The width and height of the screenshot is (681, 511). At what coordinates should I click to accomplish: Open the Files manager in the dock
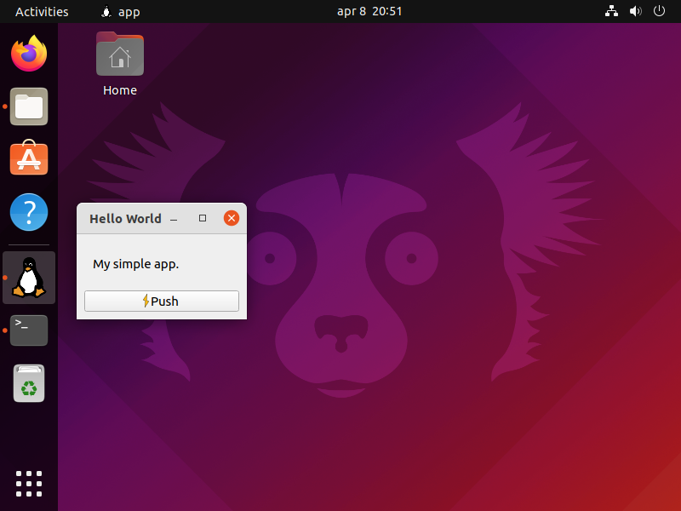(x=29, y=106)
